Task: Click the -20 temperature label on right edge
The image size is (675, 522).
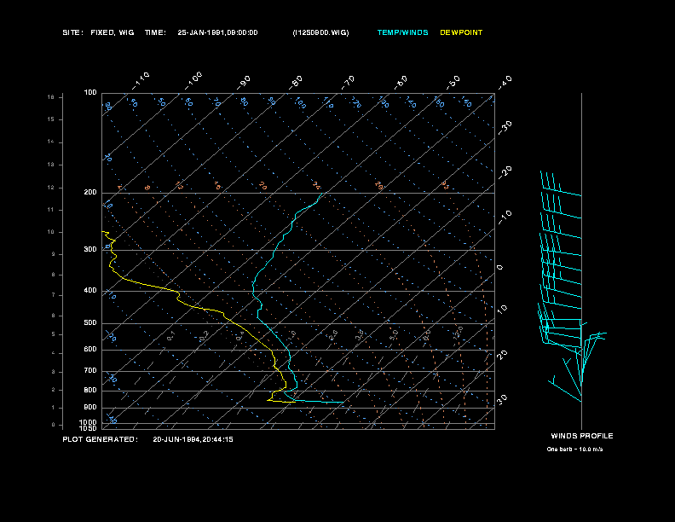Action: click(505, 172)
